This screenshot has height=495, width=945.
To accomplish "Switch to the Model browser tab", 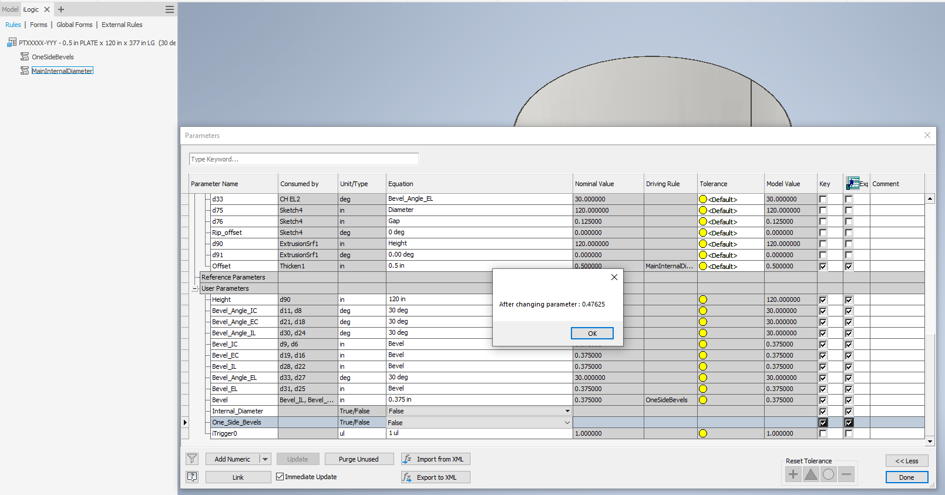I will point(10,9).
